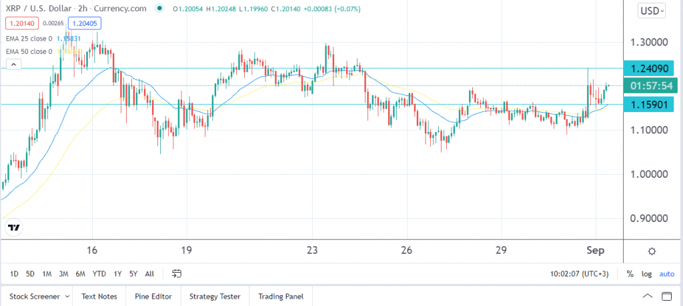Click the 1.24090 price line label

click(x=648, y=69)
